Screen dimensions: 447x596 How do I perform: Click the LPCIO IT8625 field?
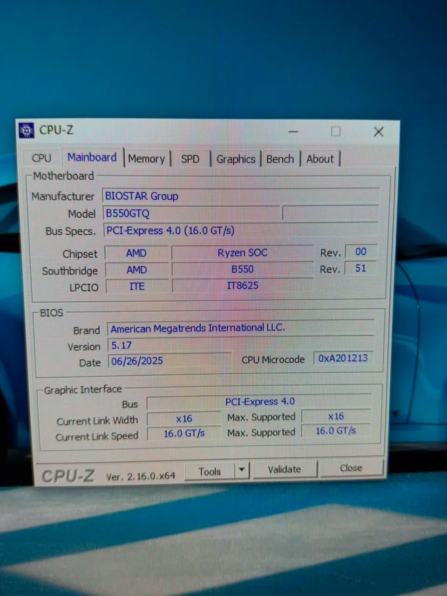[x=243, y=285]
